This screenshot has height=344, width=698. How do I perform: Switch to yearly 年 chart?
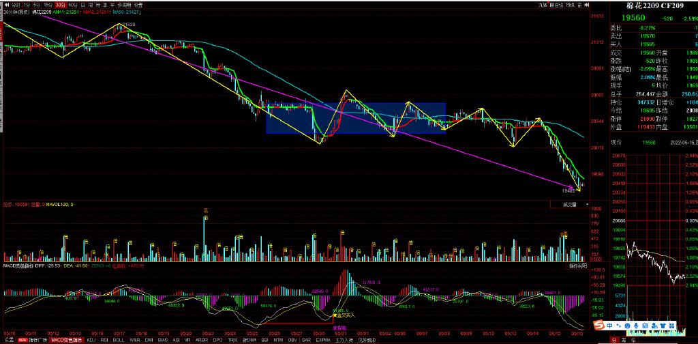point(112,5)
